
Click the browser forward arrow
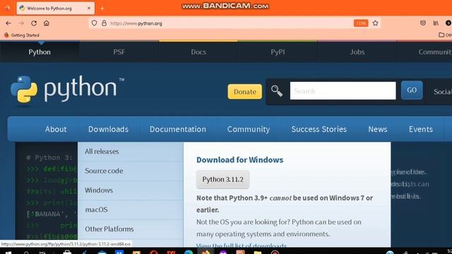click(x=21, y=23)
